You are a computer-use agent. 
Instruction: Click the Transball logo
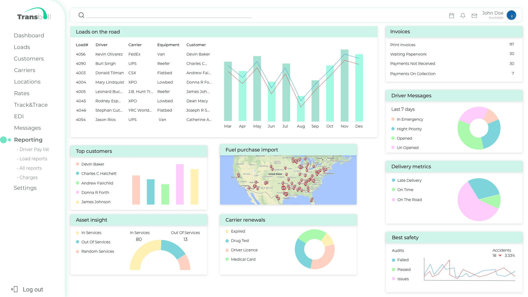pos(34,14)
